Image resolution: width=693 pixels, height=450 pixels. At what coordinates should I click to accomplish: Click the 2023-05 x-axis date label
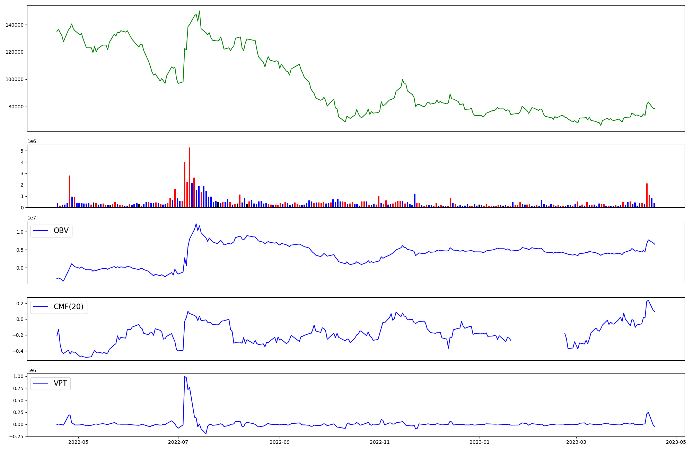pyautogui.click(x=676, y=442)
